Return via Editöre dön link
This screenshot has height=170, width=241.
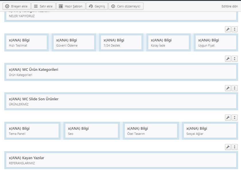230,6
